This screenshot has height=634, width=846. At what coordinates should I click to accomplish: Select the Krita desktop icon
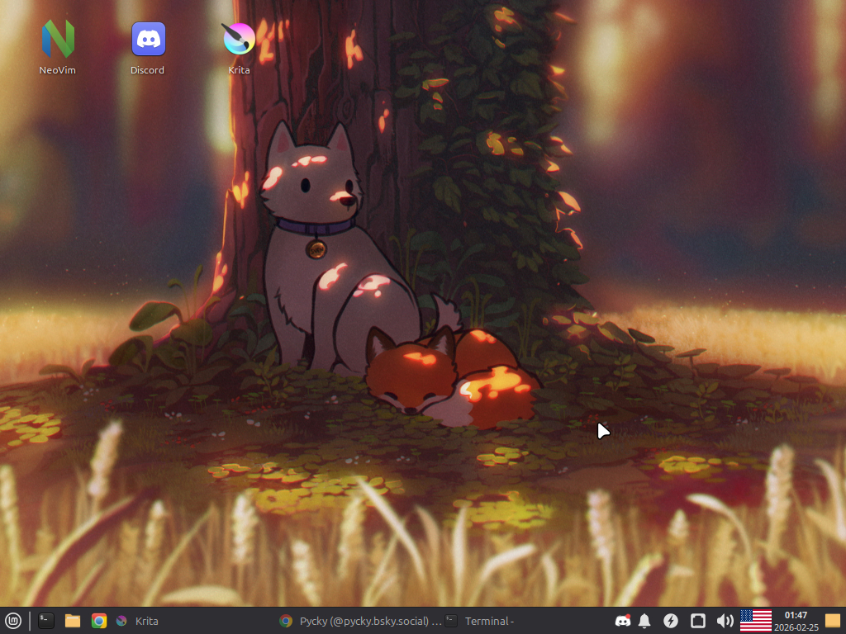click(x=239, y=40)
